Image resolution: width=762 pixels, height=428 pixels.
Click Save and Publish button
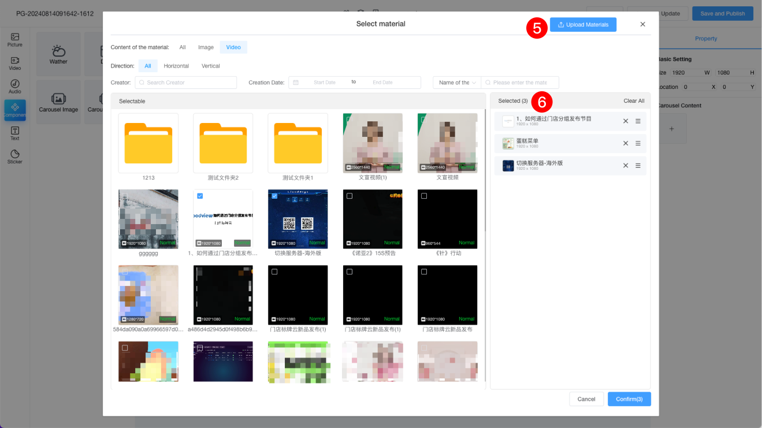pos(722,13)
